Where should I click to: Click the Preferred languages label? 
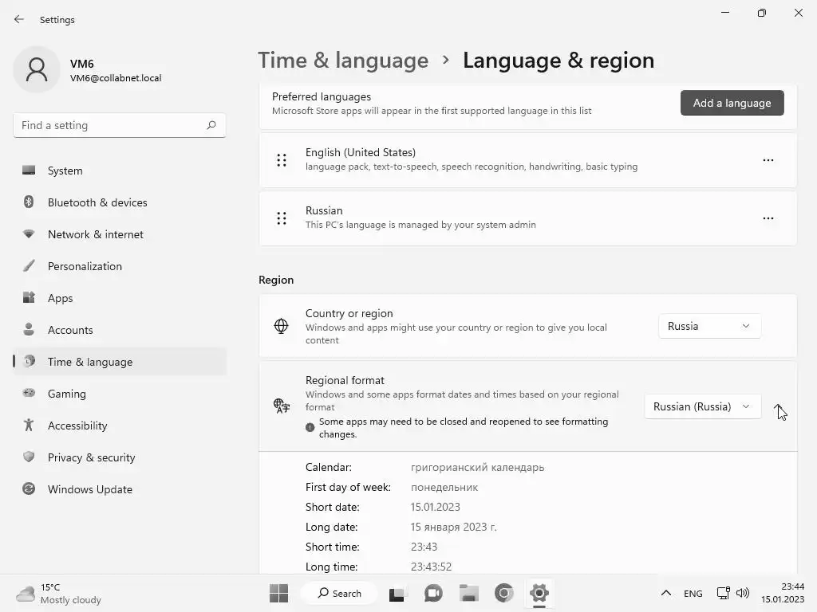tap(322, 96)
